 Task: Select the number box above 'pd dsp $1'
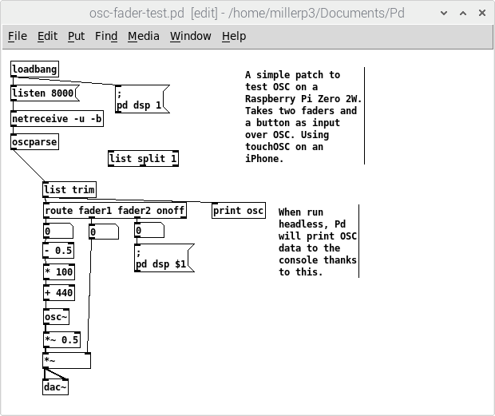[x=149, y=231]
